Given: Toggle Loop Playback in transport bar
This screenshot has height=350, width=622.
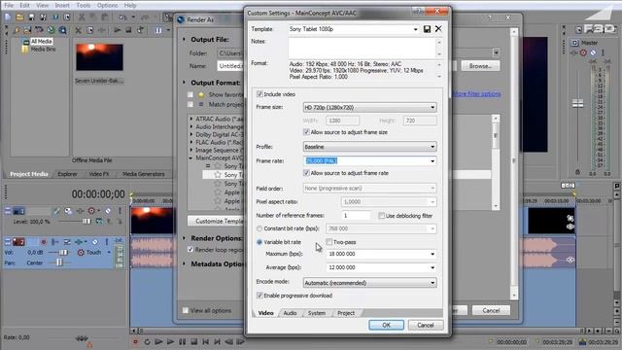Looking at the screenshot, I should (x=147, y=341).
